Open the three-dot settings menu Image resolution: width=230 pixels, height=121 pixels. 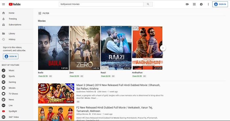[208, 4]
